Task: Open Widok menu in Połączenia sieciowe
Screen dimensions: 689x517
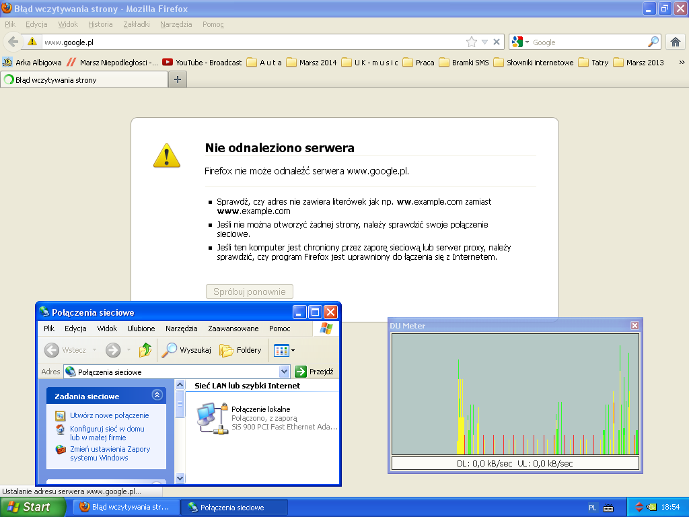Action: 107,329
